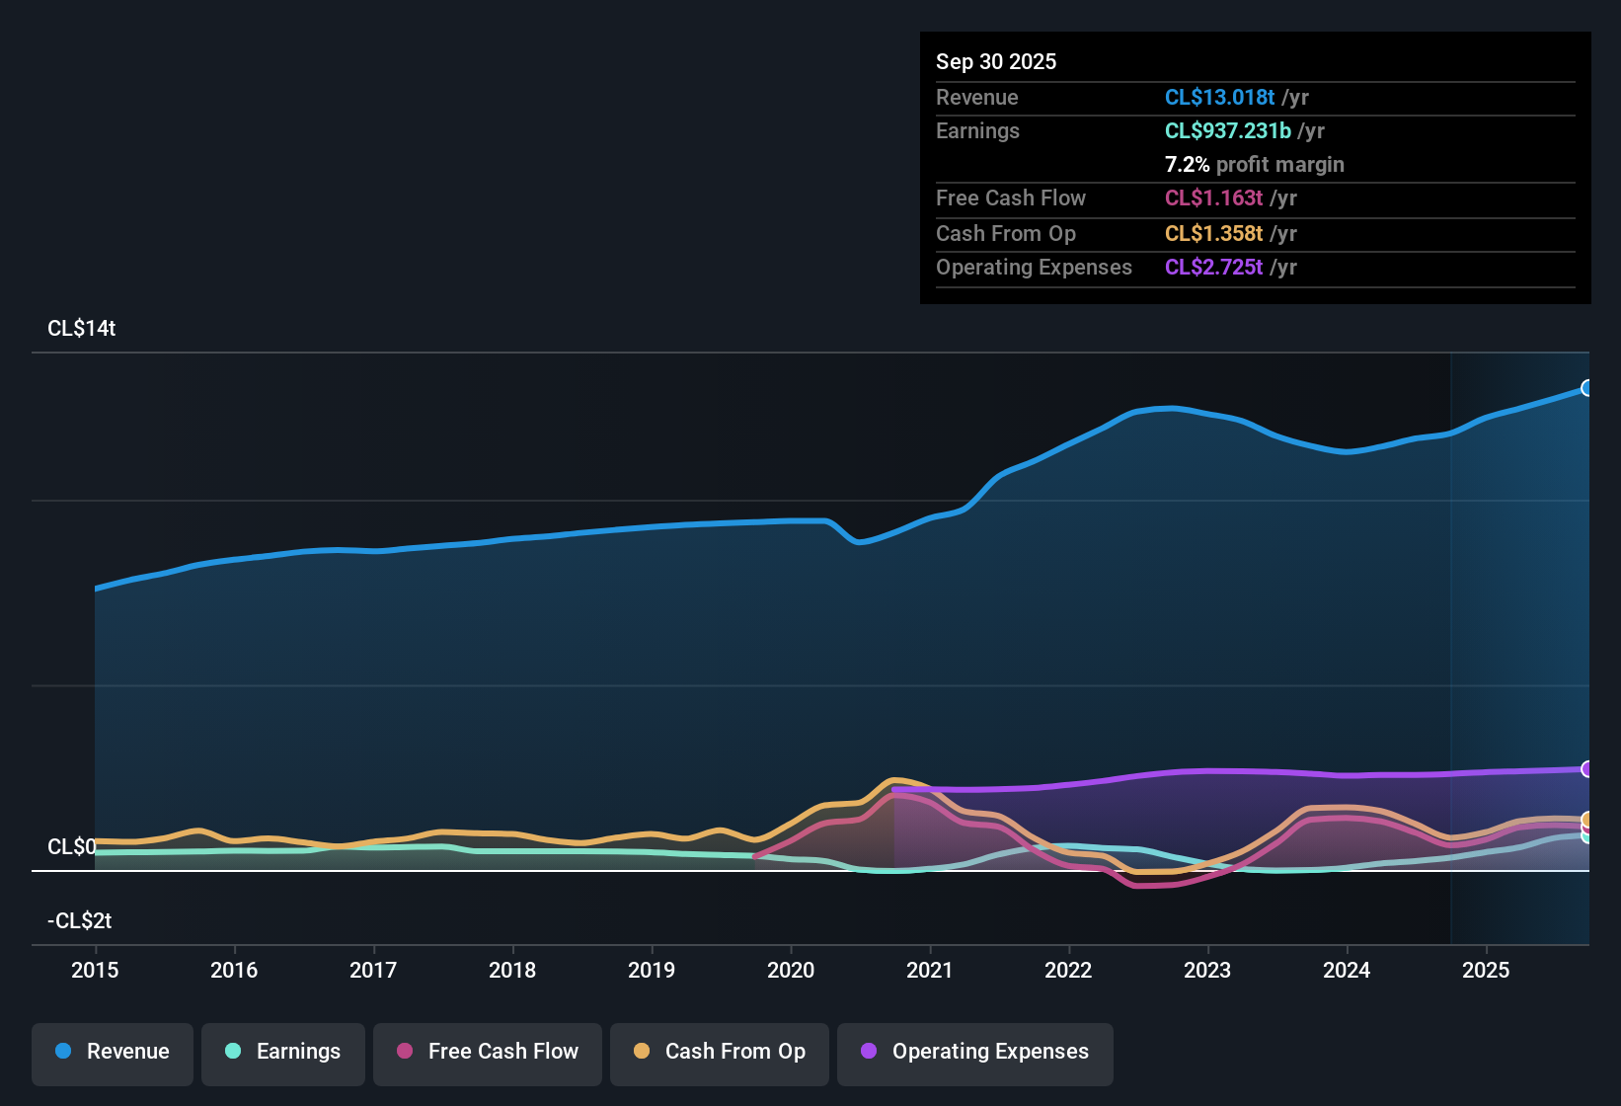Click the Operating Expenses endpoint circle marker

coord(1587,768)
